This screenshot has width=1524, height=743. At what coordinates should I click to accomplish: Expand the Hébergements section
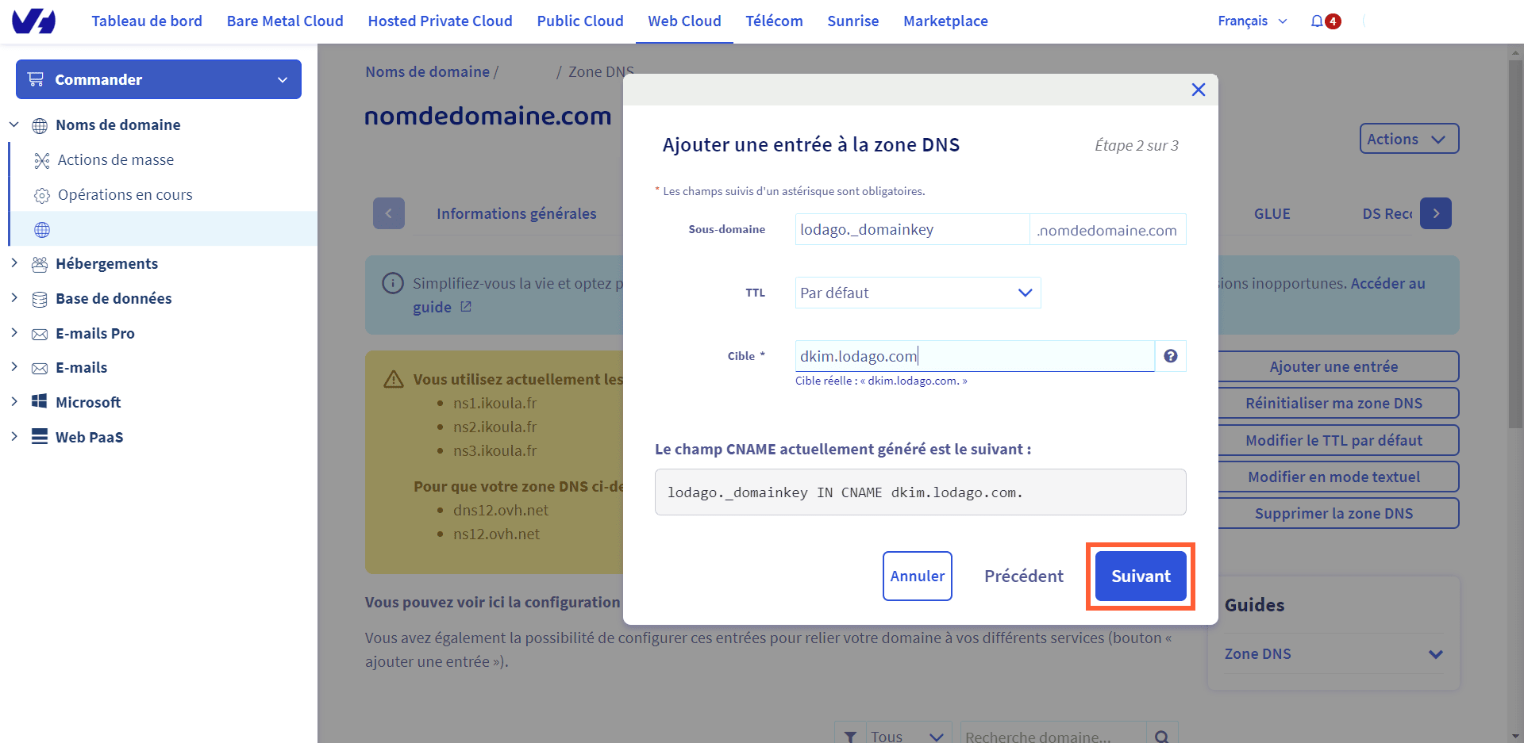tap(14, 262)
